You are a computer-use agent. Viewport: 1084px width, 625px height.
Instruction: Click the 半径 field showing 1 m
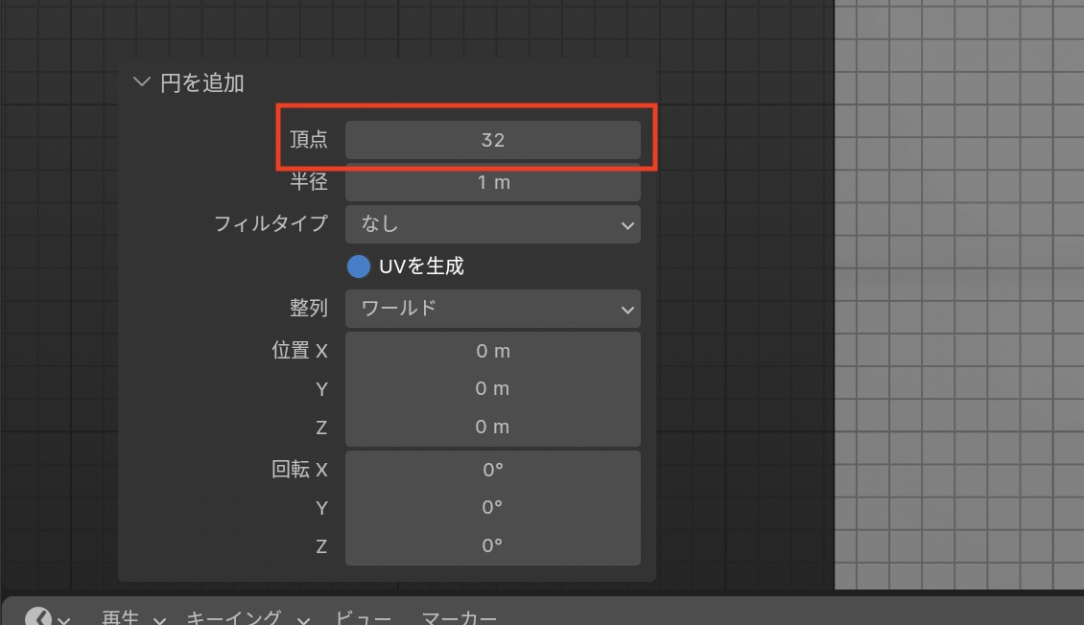coord(492,182)
